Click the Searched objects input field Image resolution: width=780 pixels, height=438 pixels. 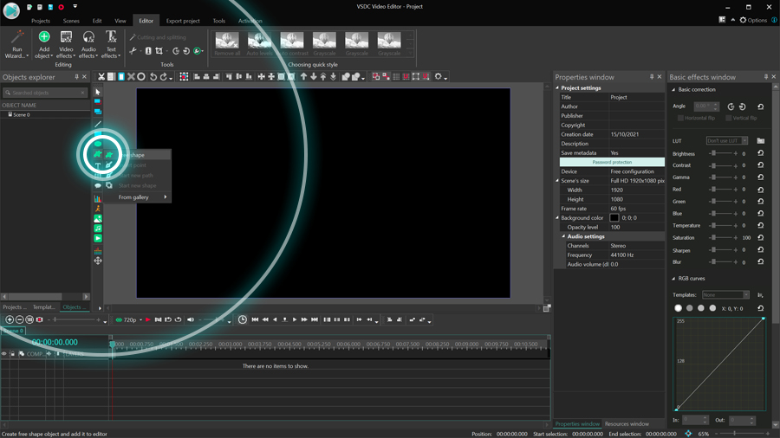pyautogui.click(x=45, y=93)
